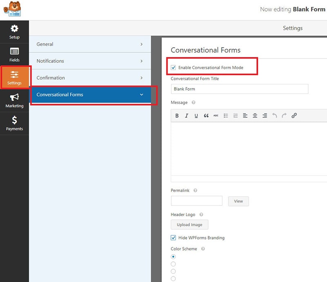Expand General settings chevron
This screenshot has height=282, width=327.
pos(141,44)
